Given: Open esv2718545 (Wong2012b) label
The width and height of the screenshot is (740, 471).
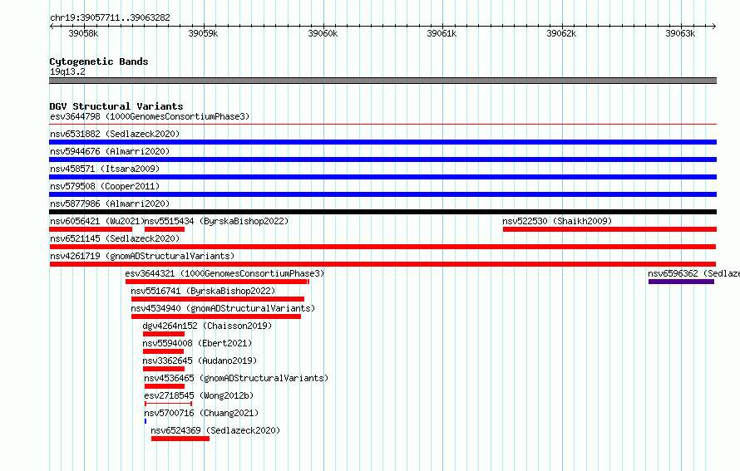Looking at the screenshot, I should [199, 395].
